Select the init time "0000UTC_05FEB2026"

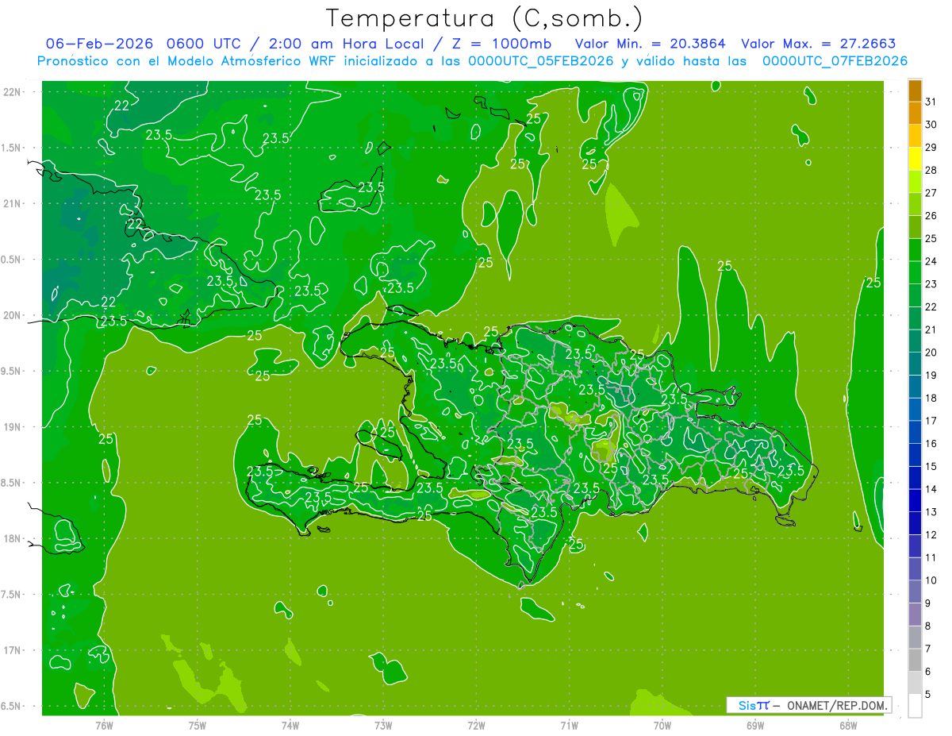point(541,61)
